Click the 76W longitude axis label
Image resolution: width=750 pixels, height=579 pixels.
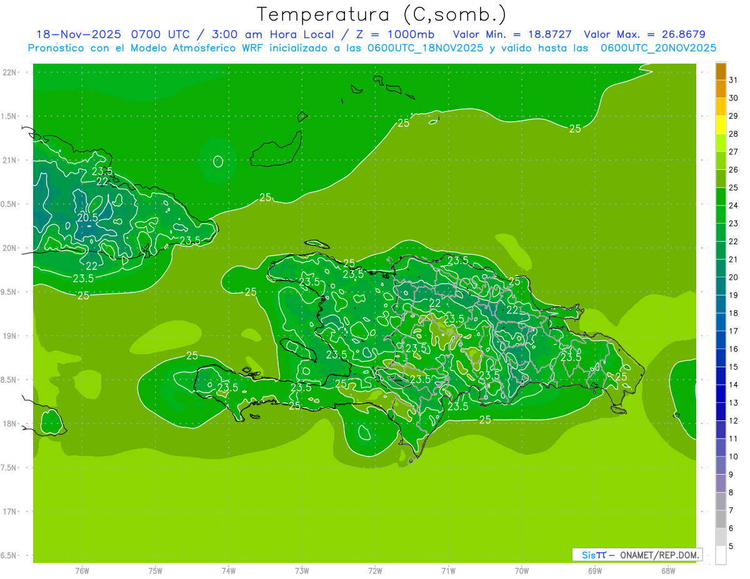82,570
